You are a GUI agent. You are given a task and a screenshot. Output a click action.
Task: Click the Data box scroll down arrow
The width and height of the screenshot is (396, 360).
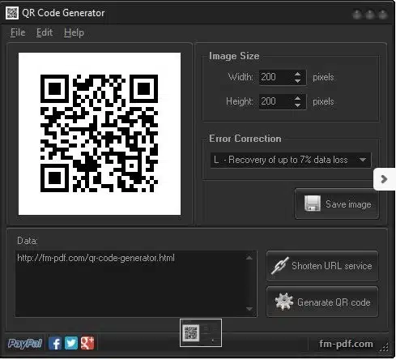249,309
